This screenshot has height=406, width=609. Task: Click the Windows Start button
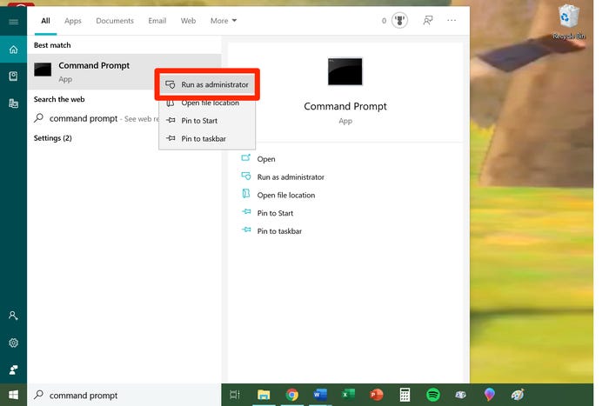(13, 395)
